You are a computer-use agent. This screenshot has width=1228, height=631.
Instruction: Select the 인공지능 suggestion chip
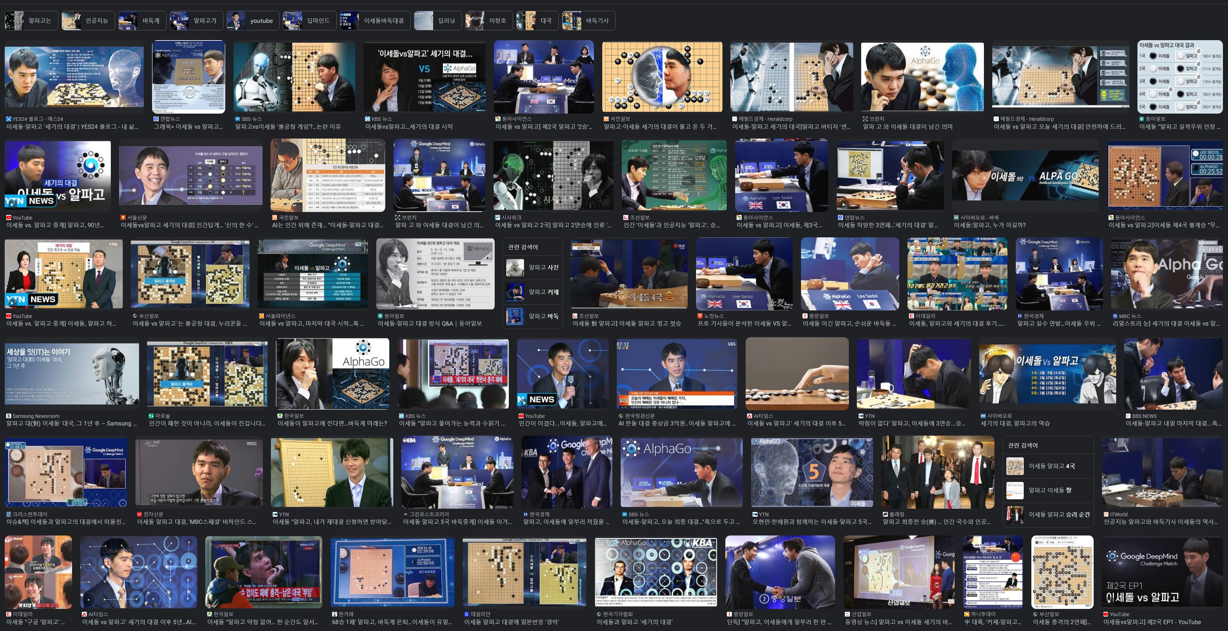[x=88, y=21]
